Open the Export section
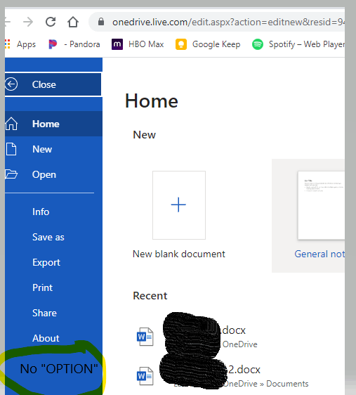This screenshot has width=356, height=395. pyautogui.click(x=46, y=262)
